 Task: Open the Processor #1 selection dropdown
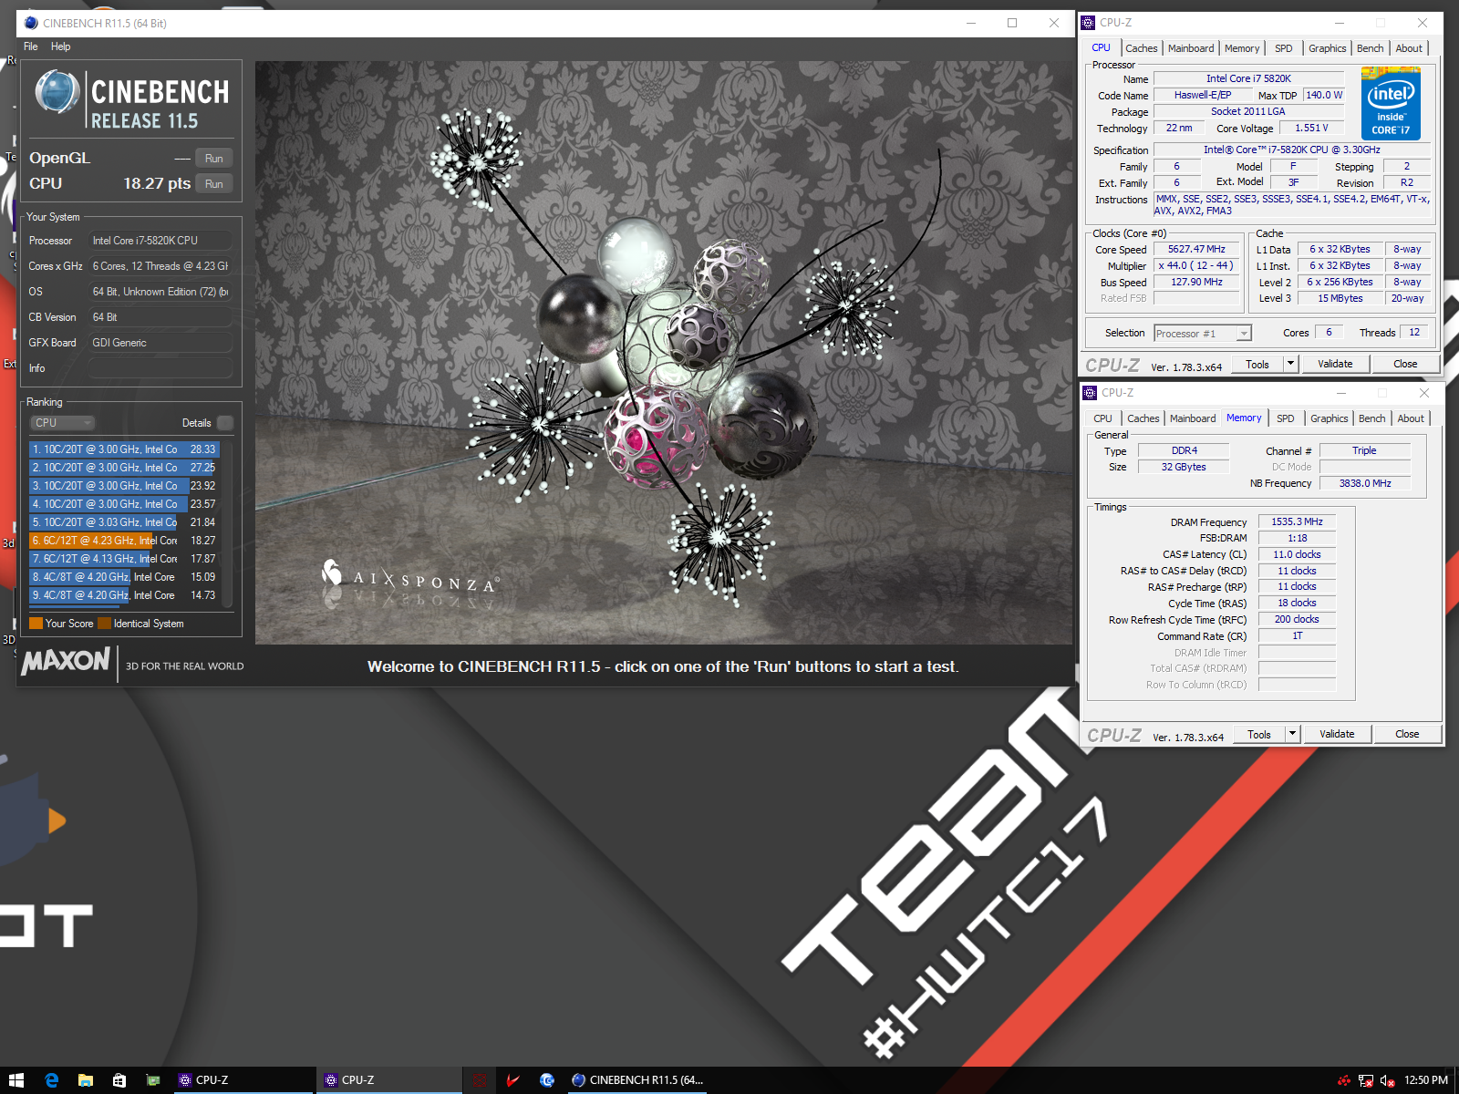(x=1203, y=334)
